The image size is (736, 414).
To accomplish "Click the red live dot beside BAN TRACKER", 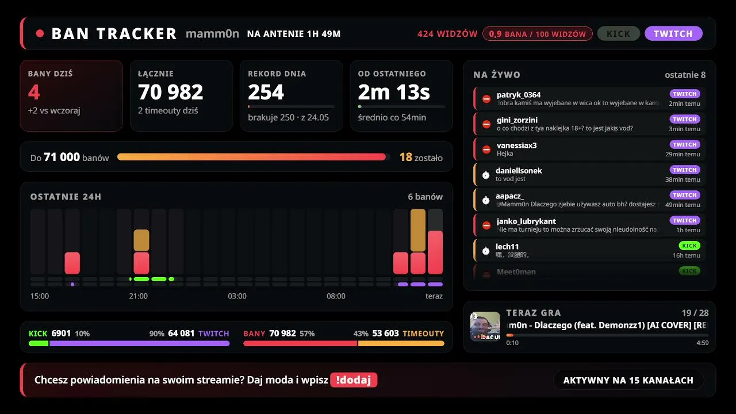I will coord(40,33).
